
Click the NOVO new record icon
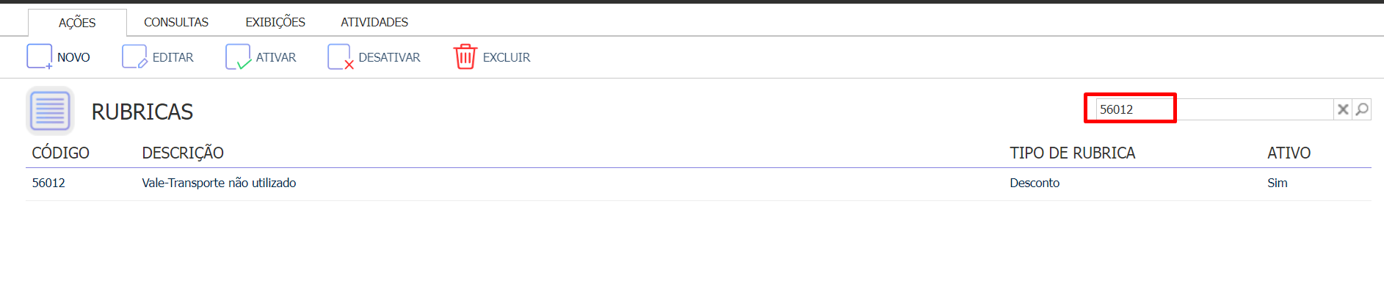40,57
